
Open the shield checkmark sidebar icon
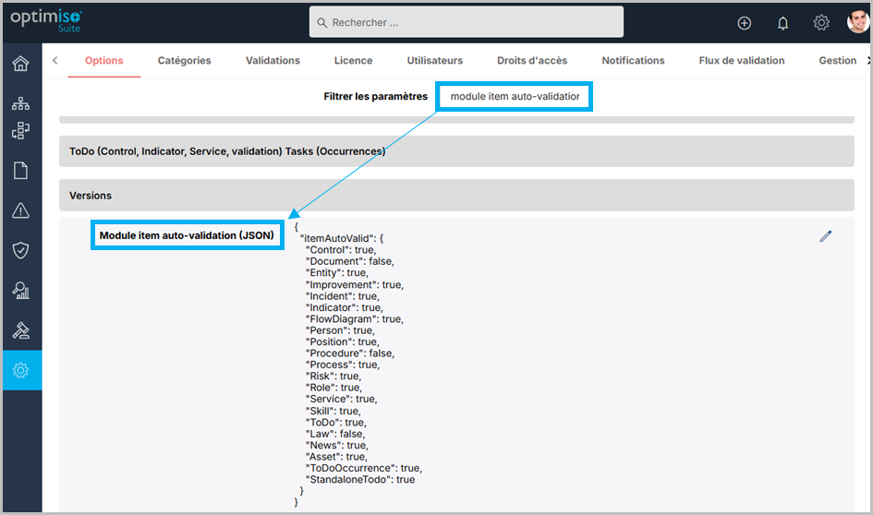click(20, 250)
